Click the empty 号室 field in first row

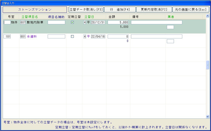point(7,22)
